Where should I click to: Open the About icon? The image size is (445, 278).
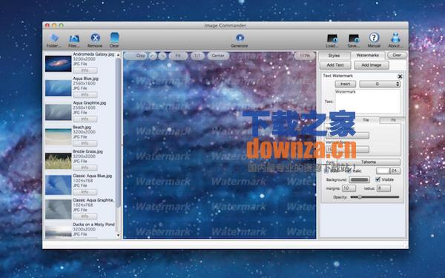395,38
